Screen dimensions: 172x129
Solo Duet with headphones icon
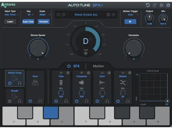click(40, 101)
